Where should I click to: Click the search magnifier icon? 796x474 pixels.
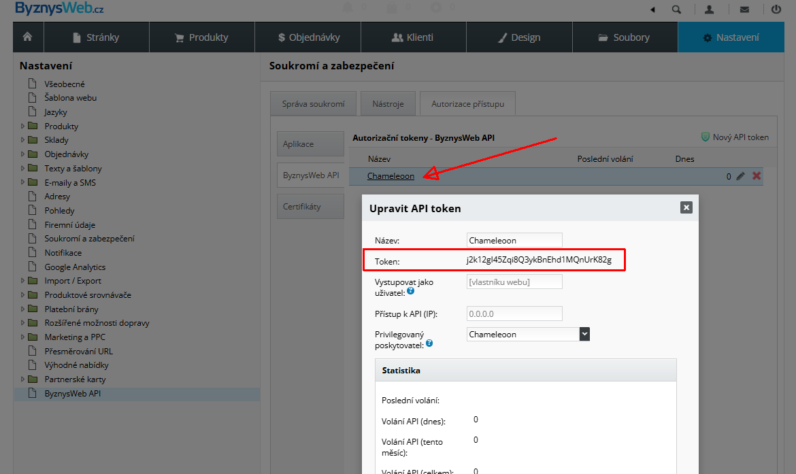coord(676,10)
